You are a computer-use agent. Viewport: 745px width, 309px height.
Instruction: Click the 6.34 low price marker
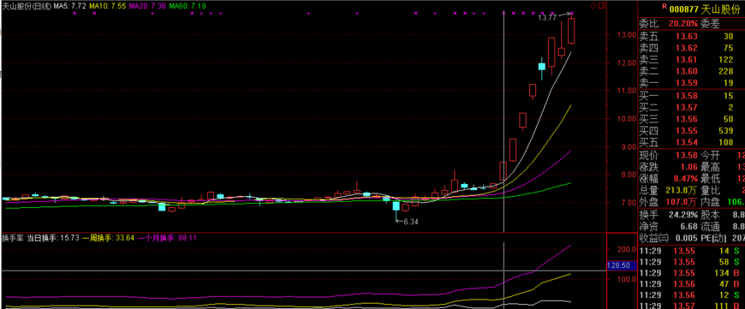point(410,221)
